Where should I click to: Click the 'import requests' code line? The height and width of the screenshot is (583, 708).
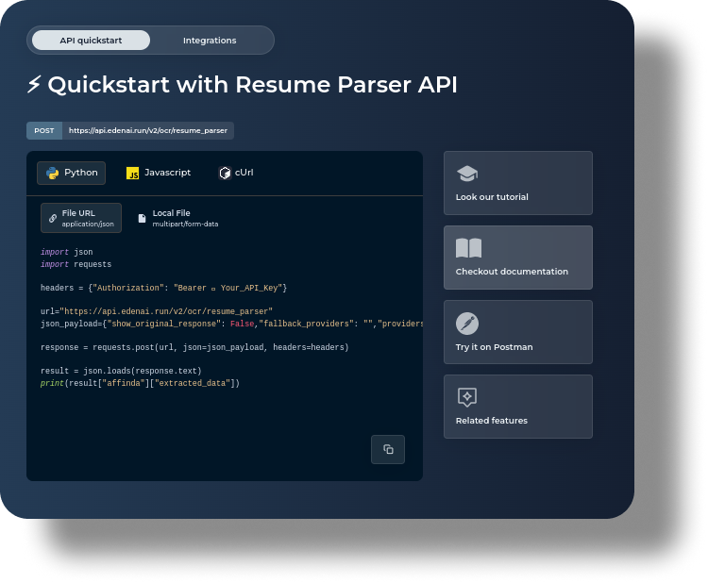(76, 264)
